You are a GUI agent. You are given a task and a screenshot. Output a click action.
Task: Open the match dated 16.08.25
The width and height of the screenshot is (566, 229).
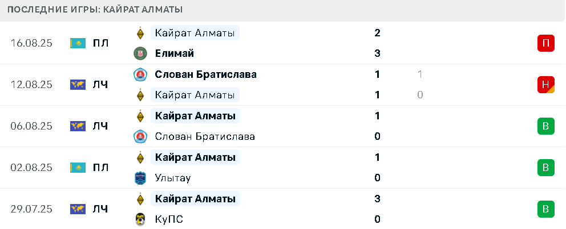283,43
